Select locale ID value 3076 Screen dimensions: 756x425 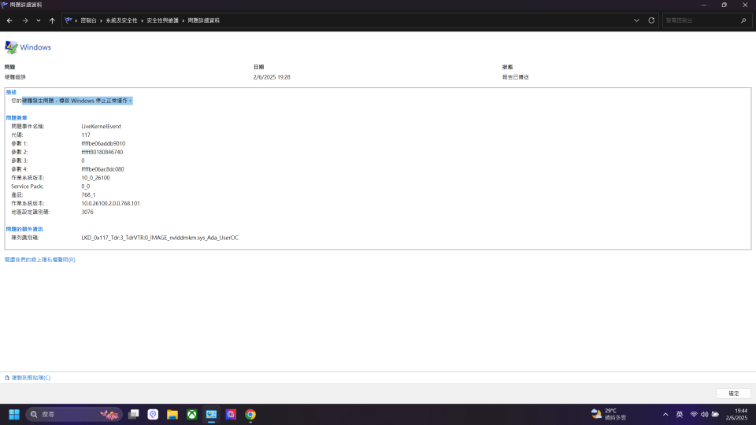[87, 212]
